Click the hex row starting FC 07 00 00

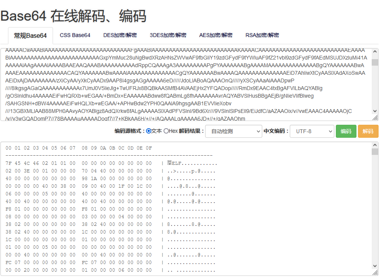(110, 263)
